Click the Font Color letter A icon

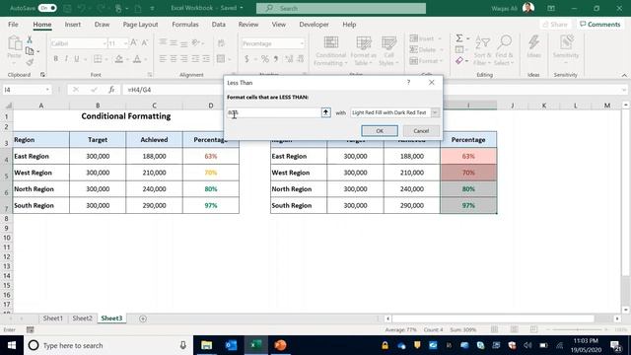pos(137,59)
